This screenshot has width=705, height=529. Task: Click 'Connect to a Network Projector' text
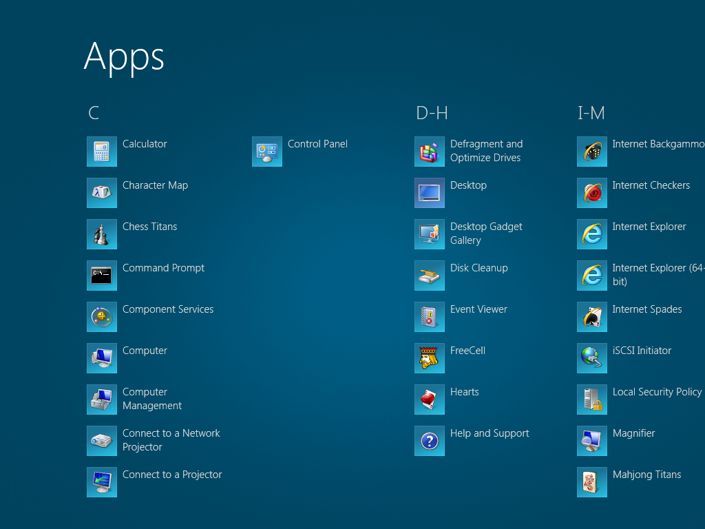coord(171,440)
